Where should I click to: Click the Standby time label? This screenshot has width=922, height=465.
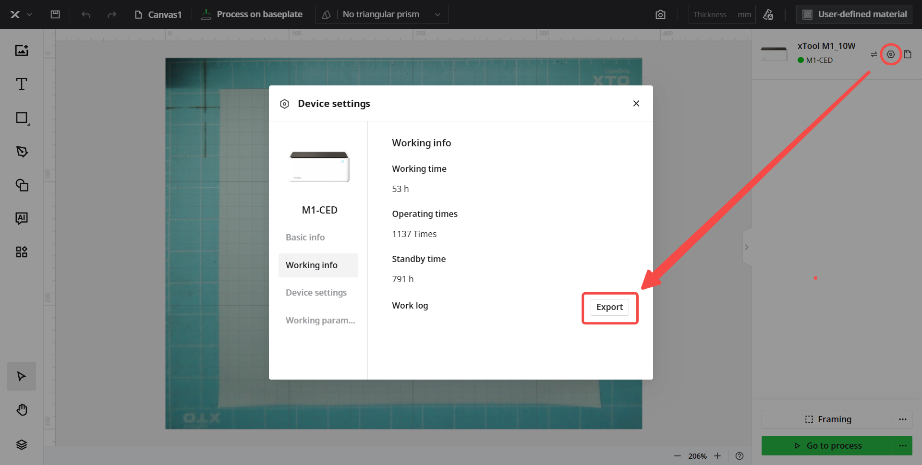[x=419, y=259]
